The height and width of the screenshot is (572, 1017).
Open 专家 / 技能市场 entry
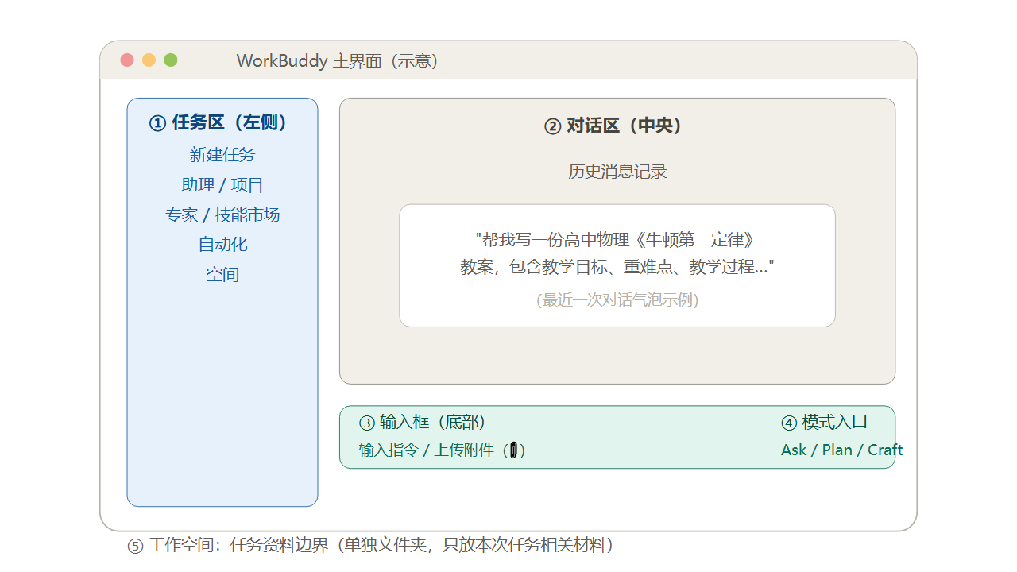click(x=222, y=215)
